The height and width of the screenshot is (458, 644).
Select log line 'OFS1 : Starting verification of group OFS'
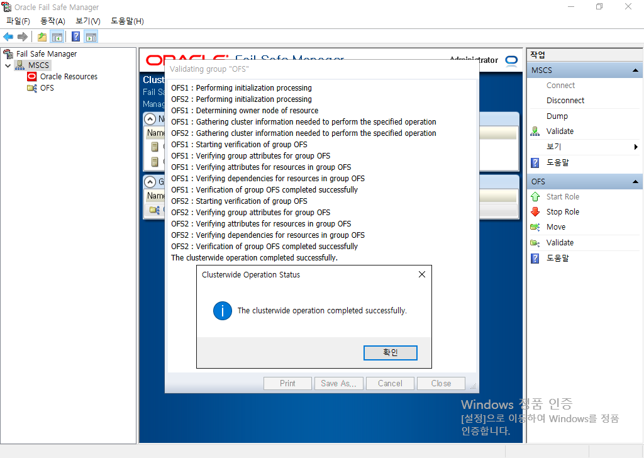point(239,145)
